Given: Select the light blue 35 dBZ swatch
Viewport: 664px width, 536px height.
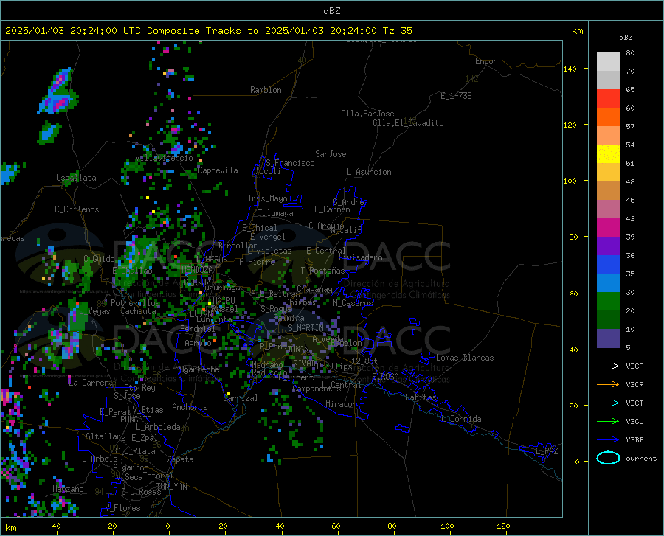Looking at the screenshot, I should [x=608, y=283].
